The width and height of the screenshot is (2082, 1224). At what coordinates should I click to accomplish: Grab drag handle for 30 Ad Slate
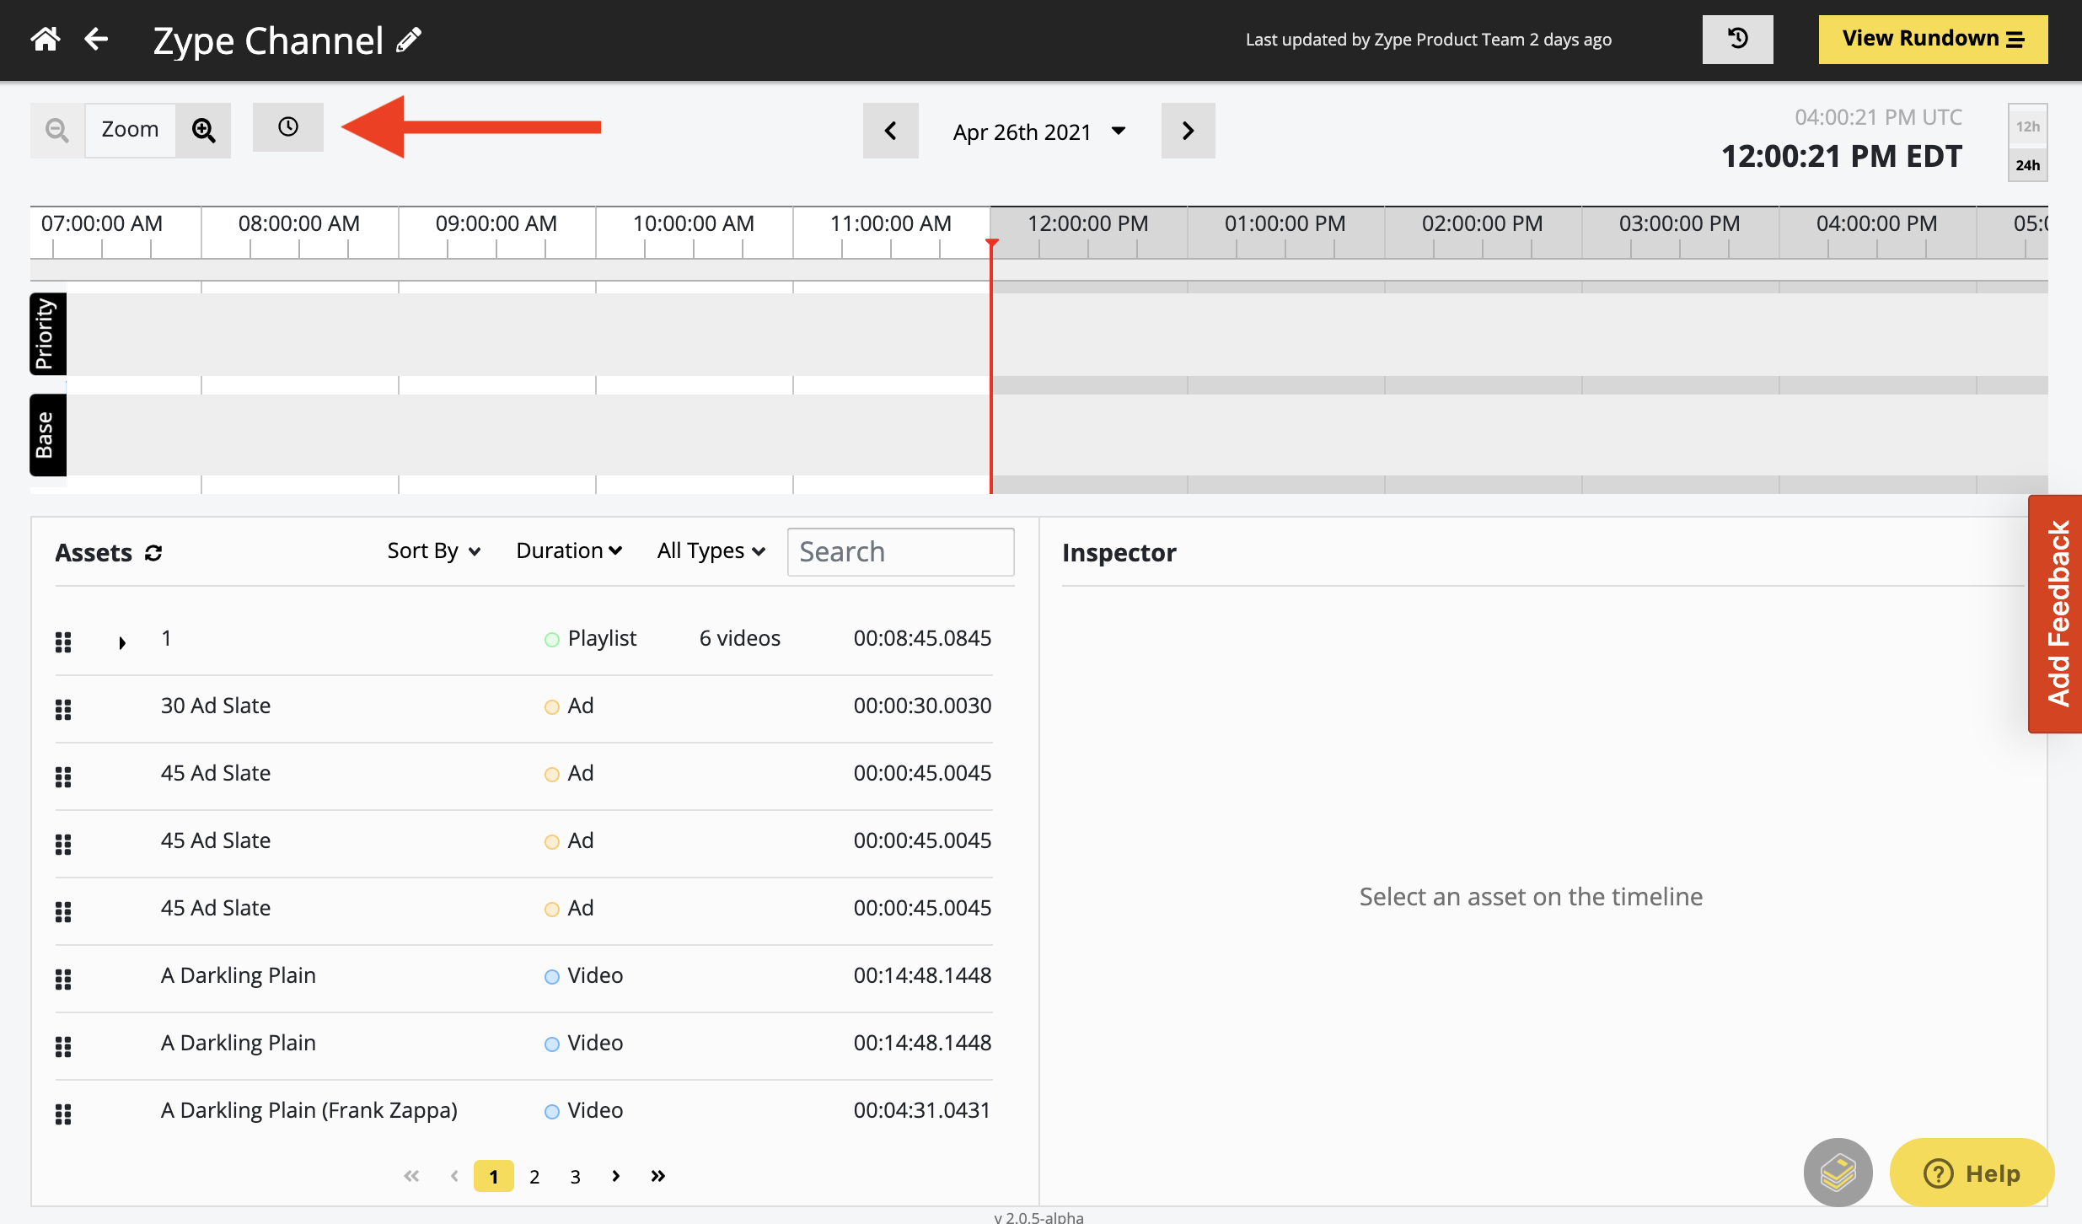coord(63,710)
